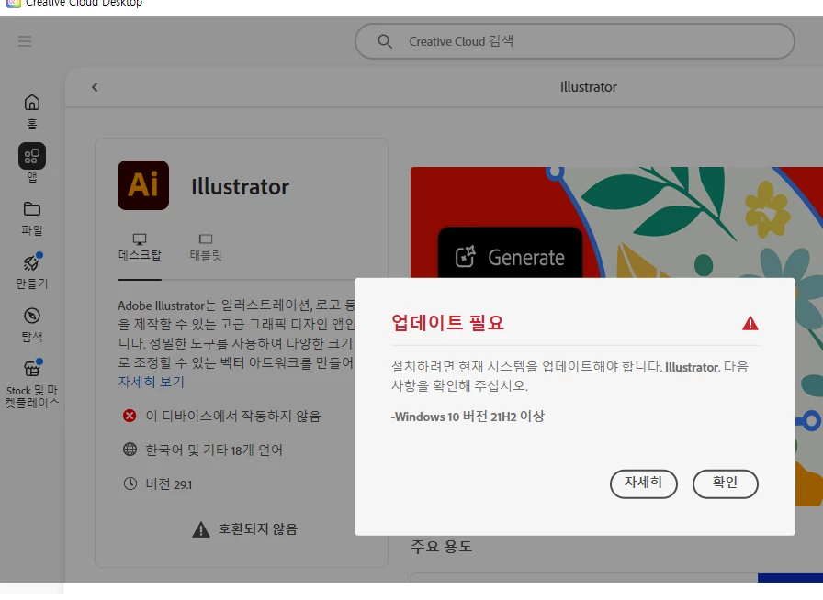Switch to the 태블릿 tab

click(206, 248)
